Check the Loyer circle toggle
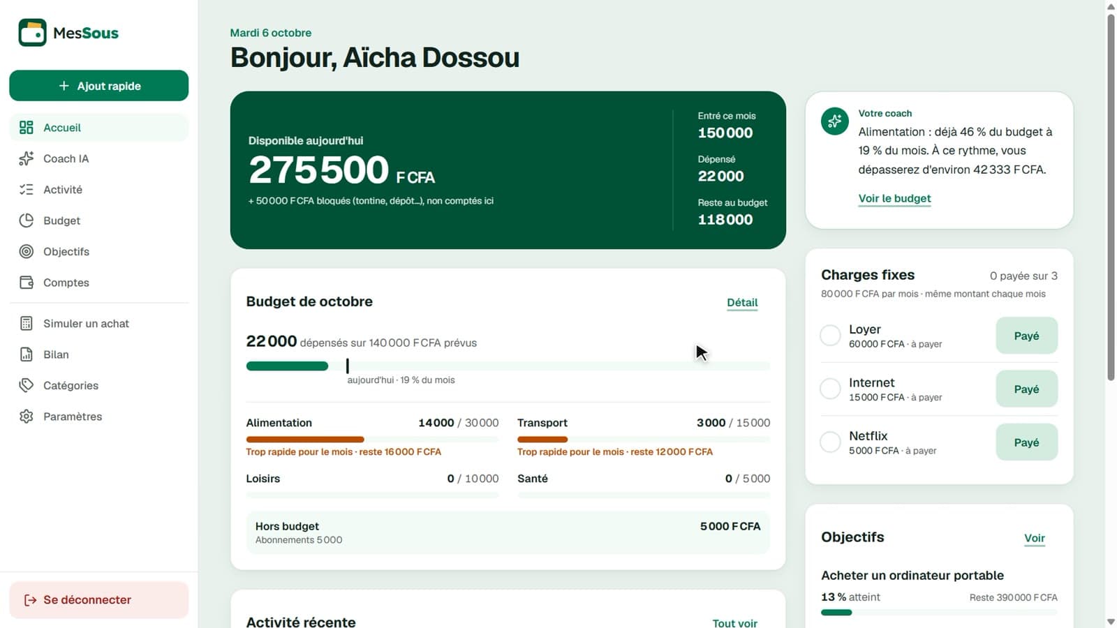The image size is (1117, 628). [830, 336]
